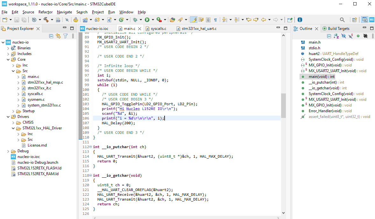Click the Open Perspective icon
Screen dimensions: 375x219
tap(354, 20)
